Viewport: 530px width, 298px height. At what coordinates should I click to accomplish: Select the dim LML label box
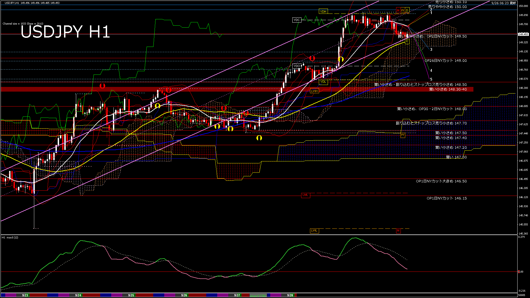(x=305, y=195)
